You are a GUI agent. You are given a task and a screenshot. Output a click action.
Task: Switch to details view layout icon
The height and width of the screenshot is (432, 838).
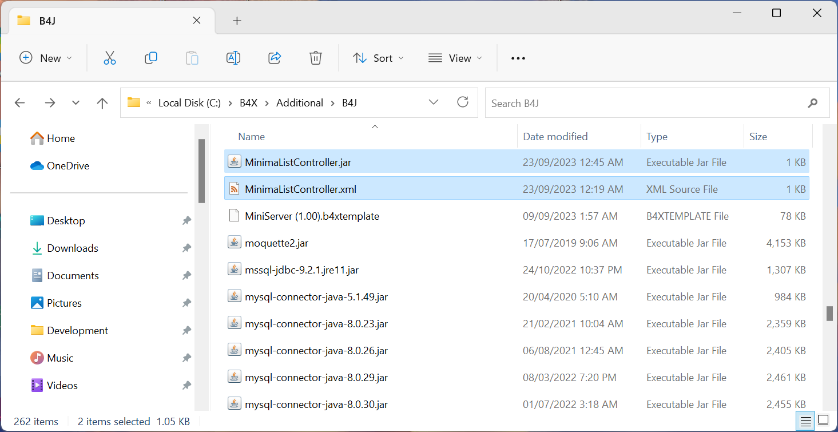coord(806,422)
